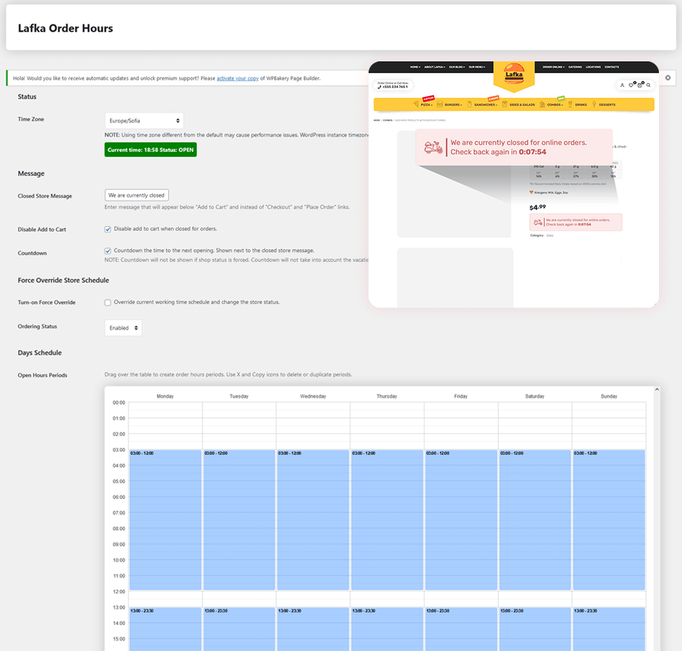The width and height of the screenshot is (682, 651).
Task: Select Monday 03:00 - 12:00 period
Action: 165,520
